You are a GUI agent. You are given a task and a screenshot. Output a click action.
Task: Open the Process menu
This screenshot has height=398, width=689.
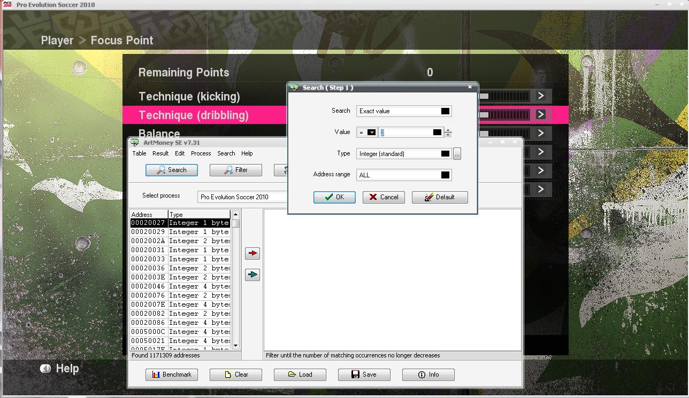click(201, 153)
